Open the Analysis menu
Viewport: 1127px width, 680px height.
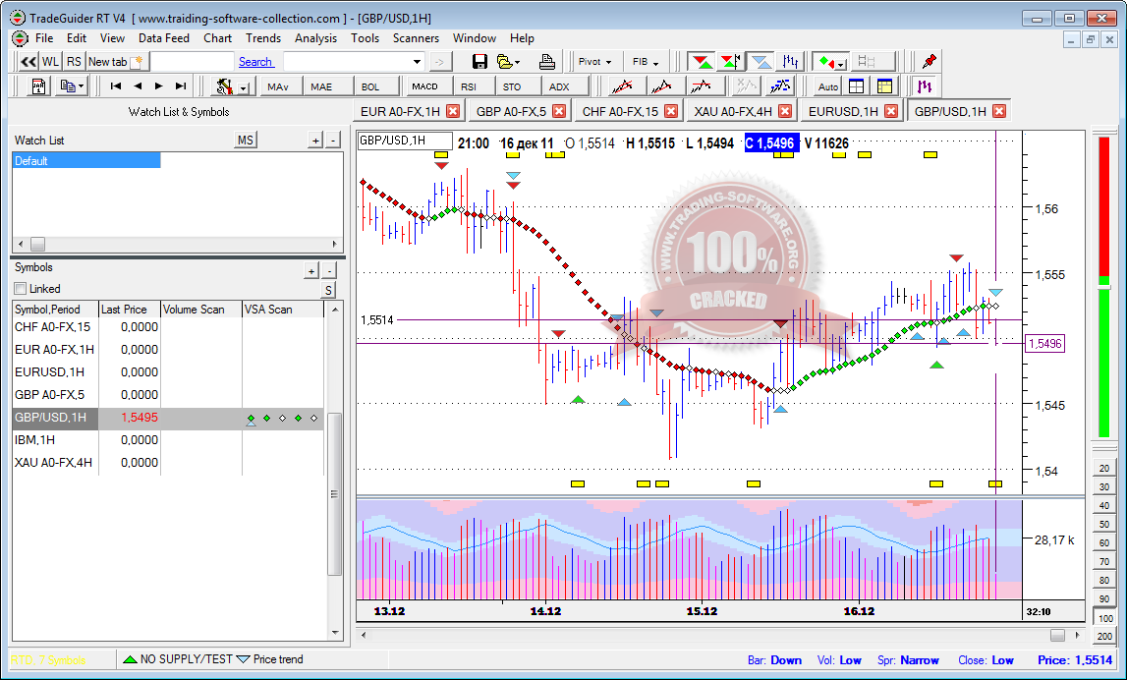(x=315, y=38)
